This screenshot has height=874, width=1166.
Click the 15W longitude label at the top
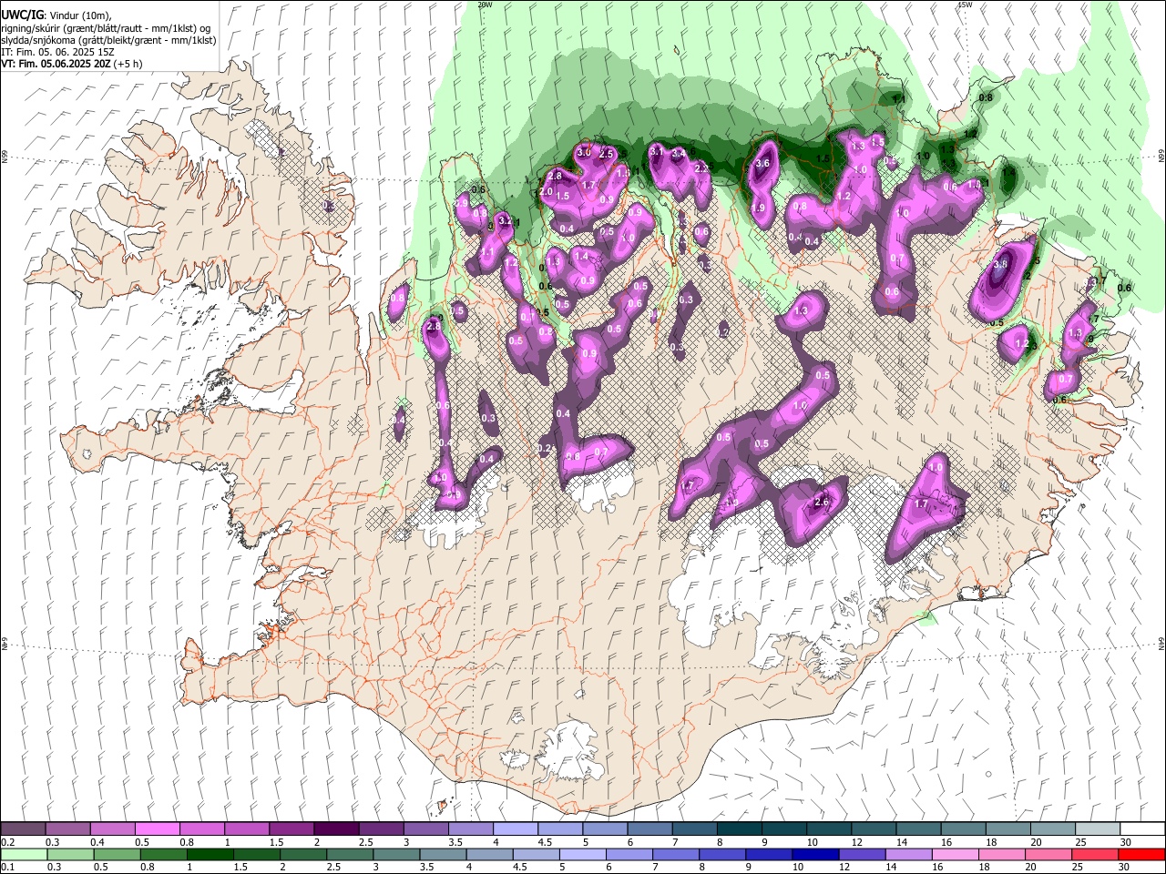click(x=966, y=5)
